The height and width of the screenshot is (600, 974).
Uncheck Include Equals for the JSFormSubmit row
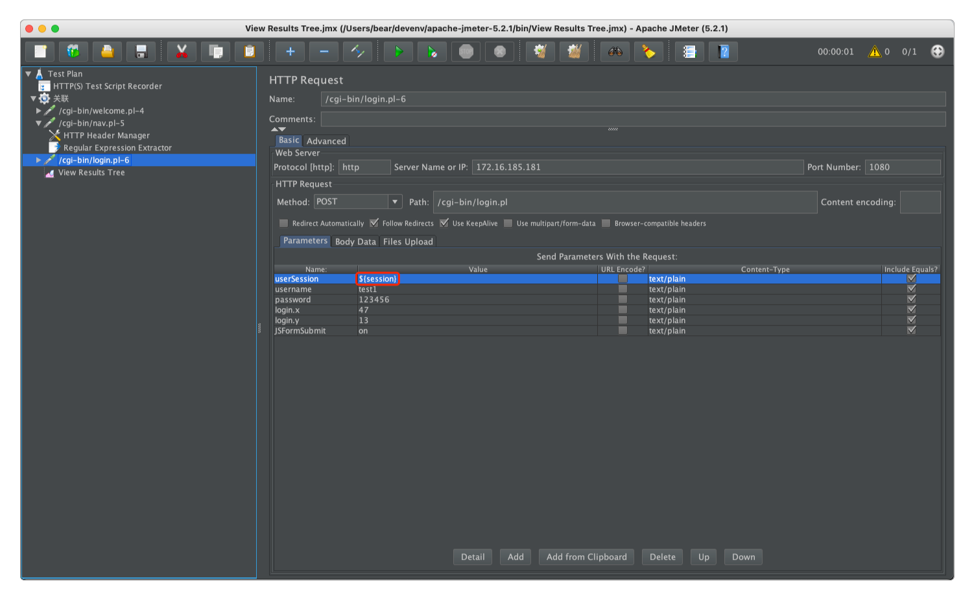click(911, 331)
